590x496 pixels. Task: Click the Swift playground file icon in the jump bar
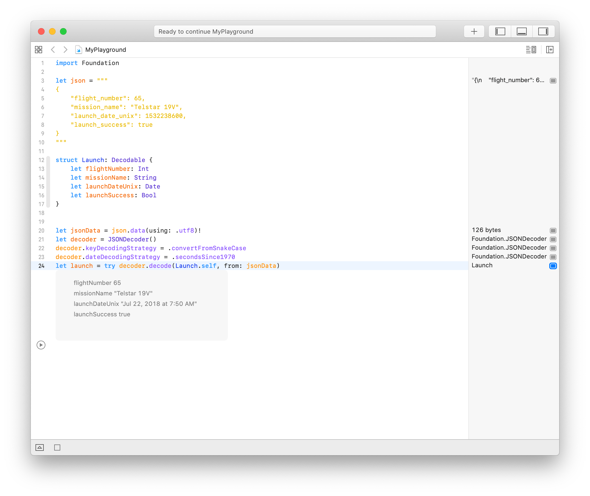coord(78,50)
